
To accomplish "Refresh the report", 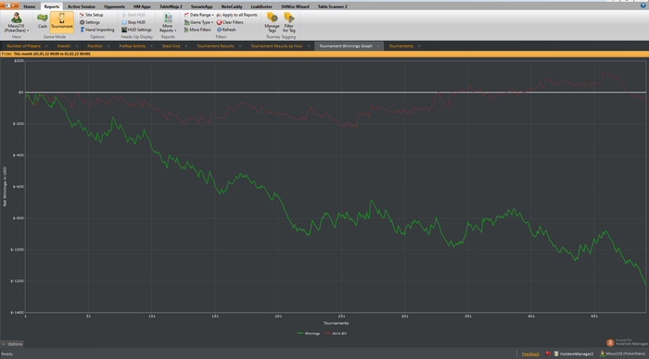I will click(x=226, y=30).
